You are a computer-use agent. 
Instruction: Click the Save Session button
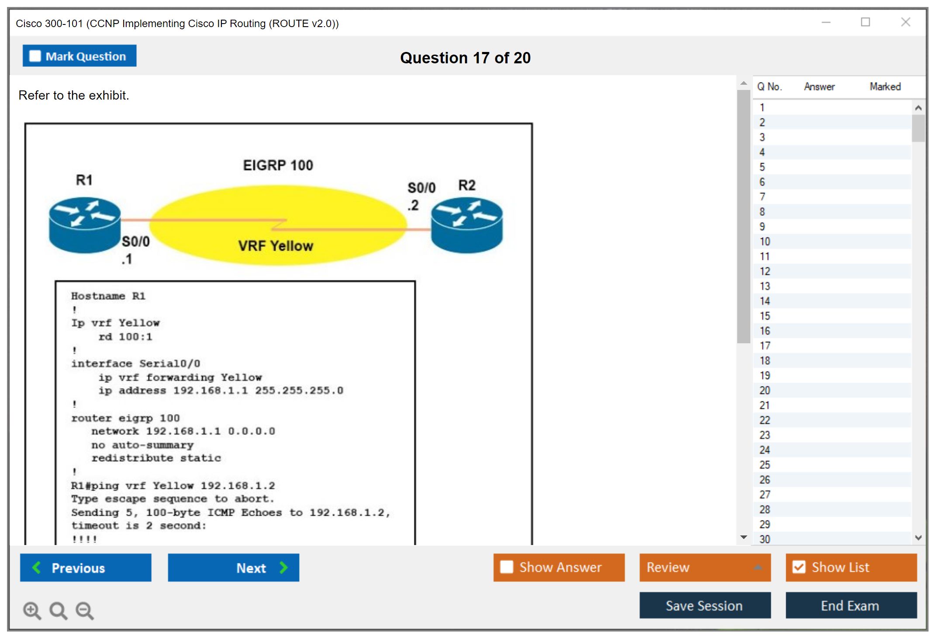(x=704, y=605)
